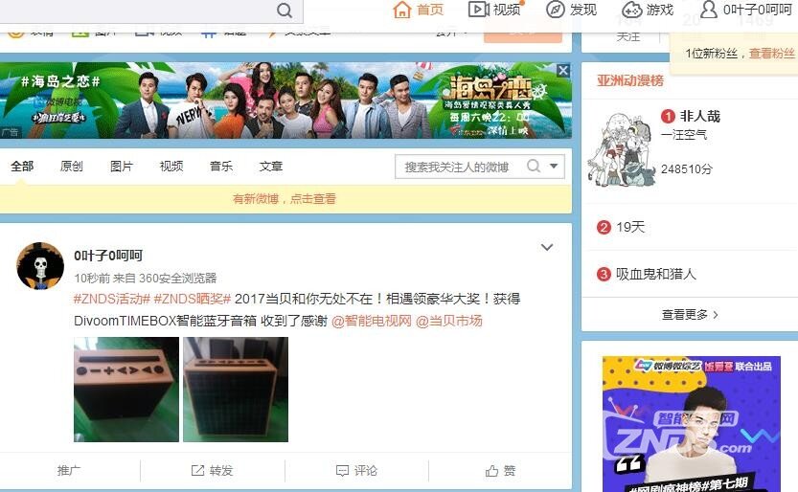This screenshot has height=492, width=798.
Task: Open the 非人哉 comic cover image
Action: click(620, 149)
